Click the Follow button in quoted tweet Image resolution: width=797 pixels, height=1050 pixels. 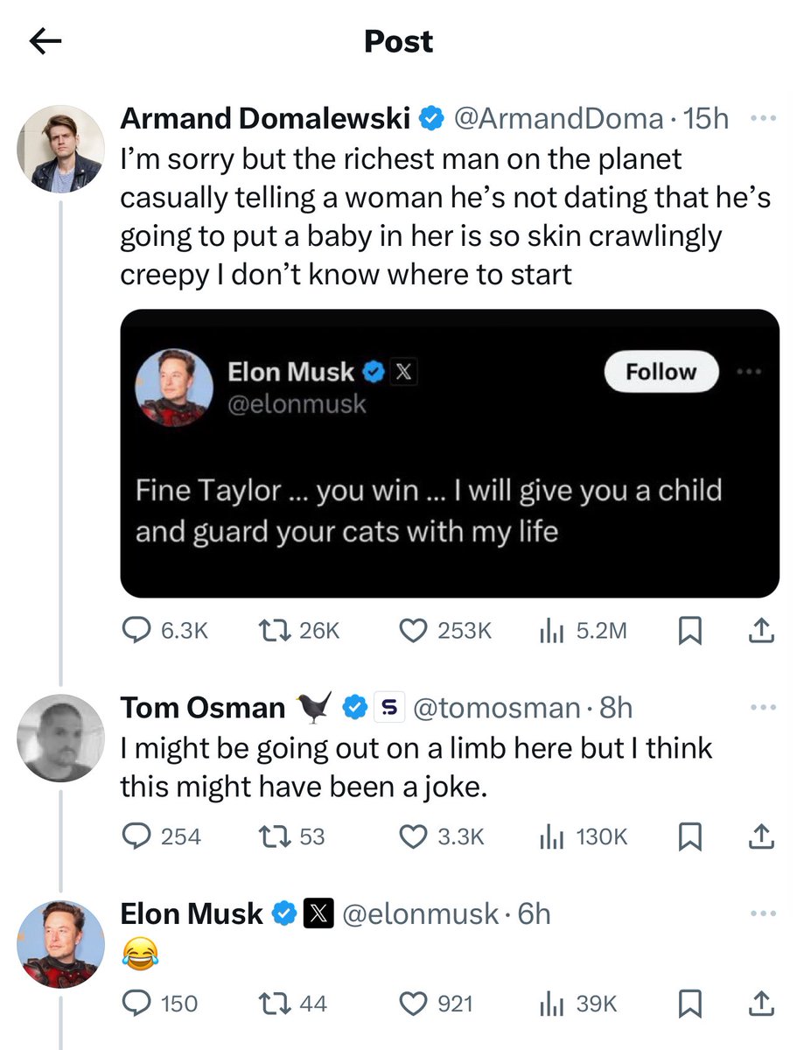click(661, 372)
